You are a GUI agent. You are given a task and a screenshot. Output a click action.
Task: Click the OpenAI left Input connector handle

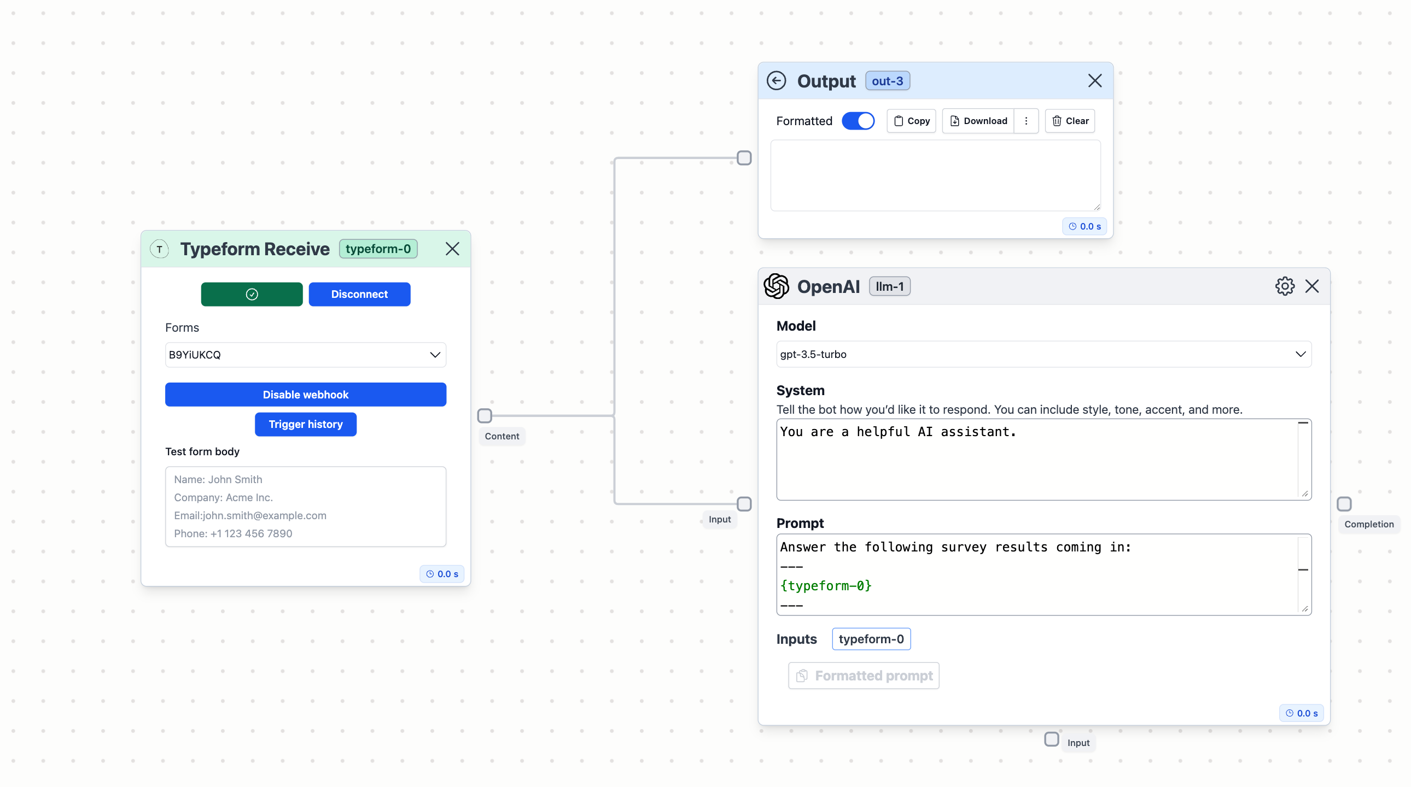tap(744, 504)
